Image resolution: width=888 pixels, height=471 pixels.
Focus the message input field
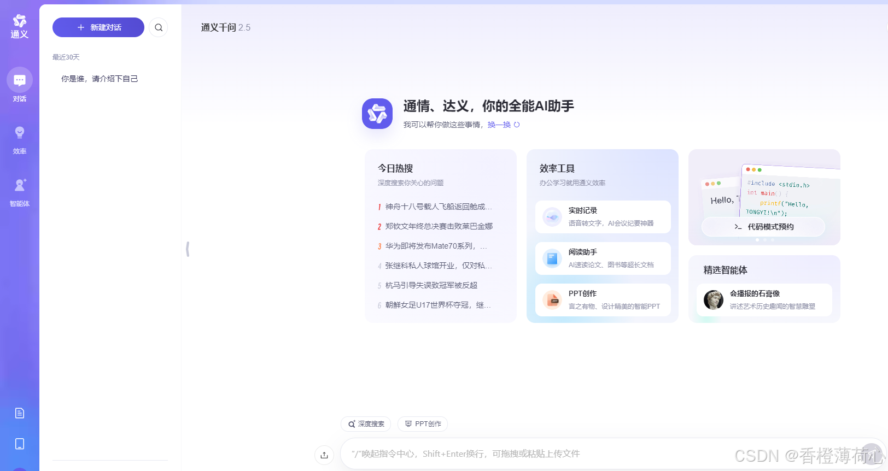(x=612, y=454)
